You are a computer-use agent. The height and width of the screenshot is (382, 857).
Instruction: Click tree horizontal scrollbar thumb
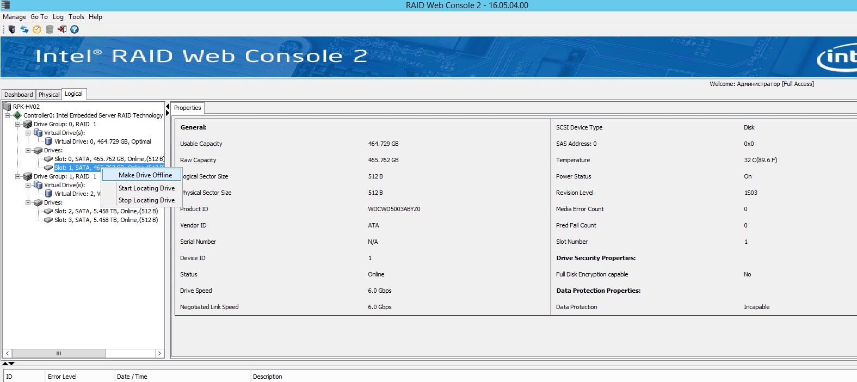tap(58, 354)
